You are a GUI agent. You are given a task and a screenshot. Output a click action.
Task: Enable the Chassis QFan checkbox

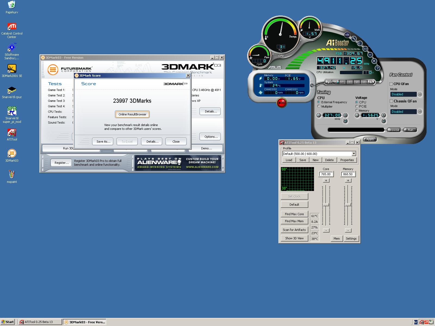391,101
